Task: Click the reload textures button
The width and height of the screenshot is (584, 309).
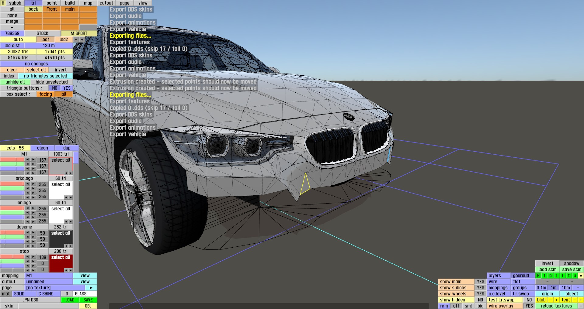Action: (557, 306)
